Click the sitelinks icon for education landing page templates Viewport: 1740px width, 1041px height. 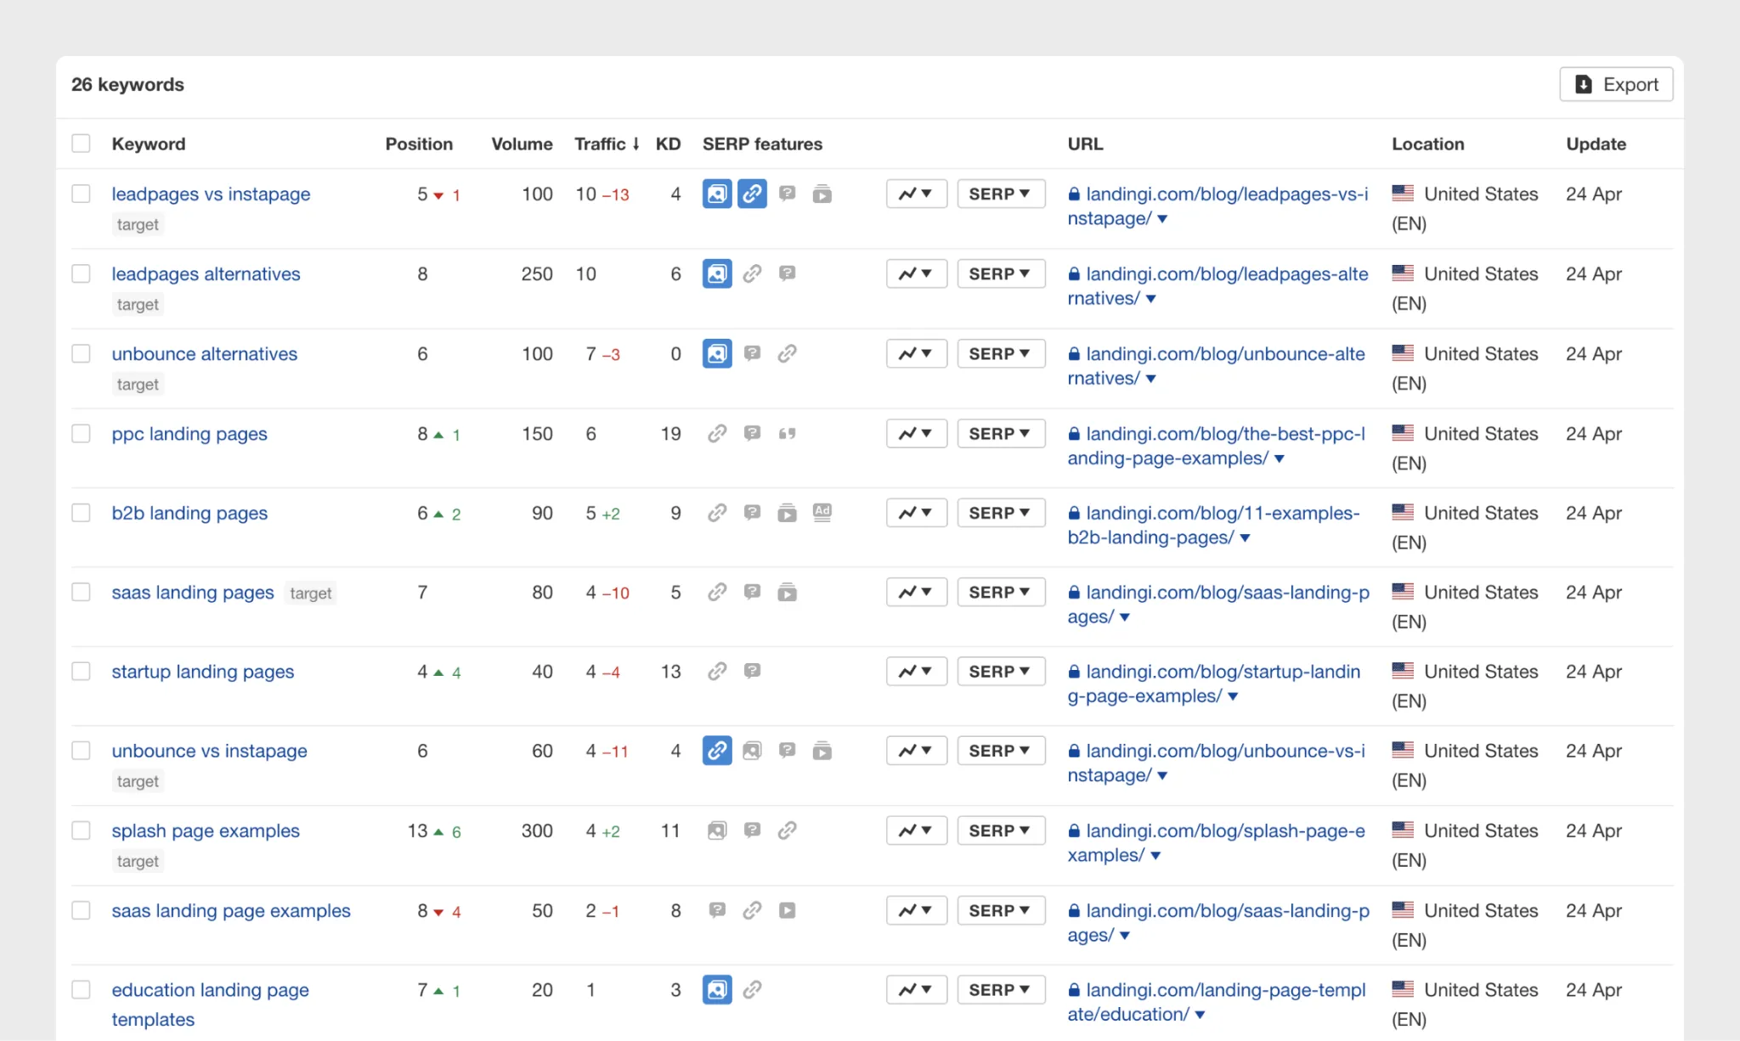752,989
